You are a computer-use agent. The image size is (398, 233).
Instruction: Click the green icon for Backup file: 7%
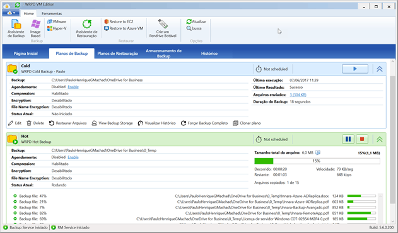pyautogui.click(x=15, y=207)
